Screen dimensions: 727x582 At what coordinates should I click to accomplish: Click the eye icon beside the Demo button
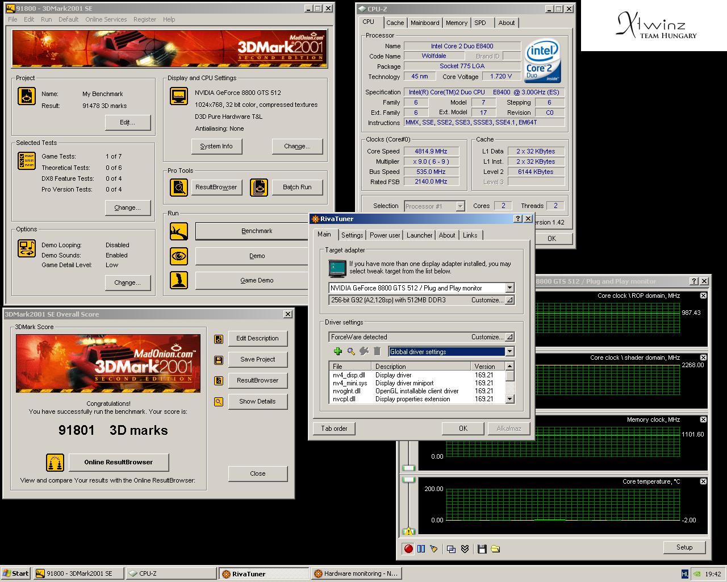[179, 256]
